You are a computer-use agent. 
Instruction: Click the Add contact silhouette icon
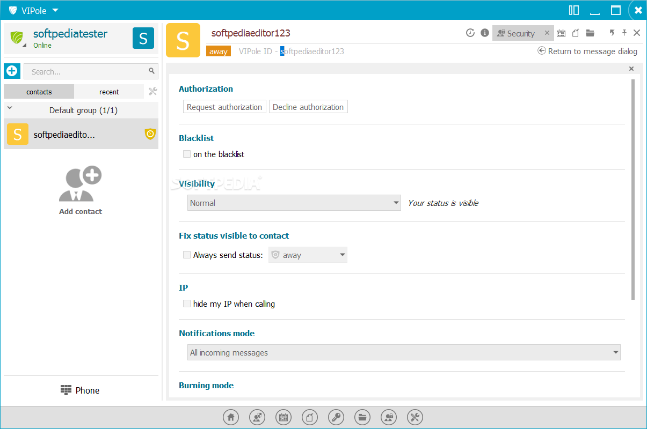point(81,183)
